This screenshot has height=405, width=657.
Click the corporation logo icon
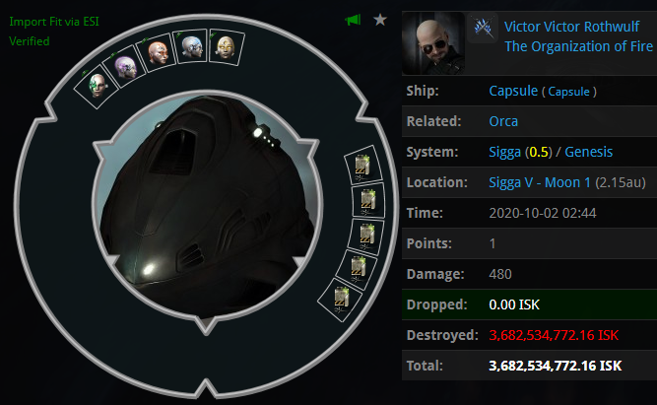483,27
